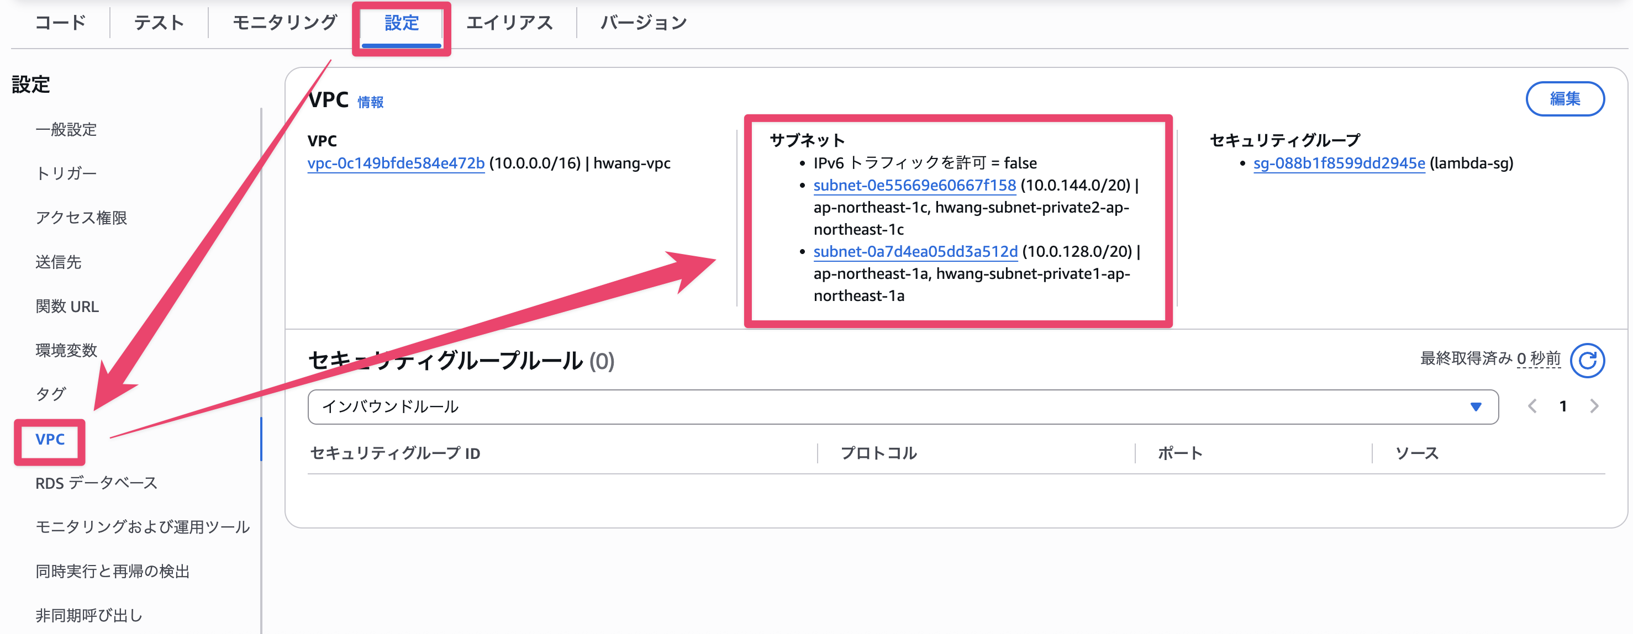Open vpc-0c149bfde584e472b link

[396, 163]
